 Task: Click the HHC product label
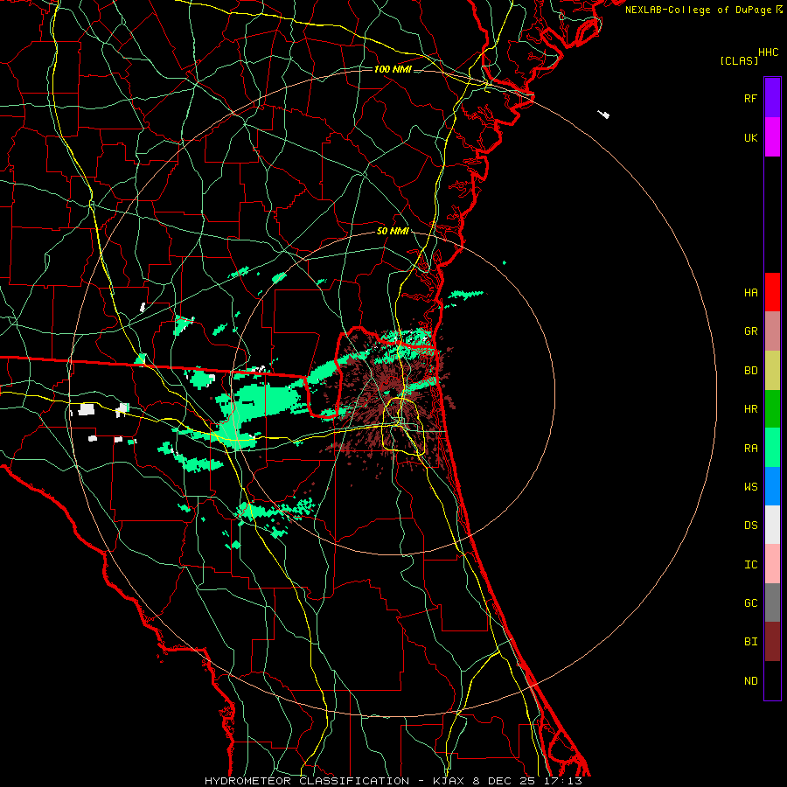pyautogui.click(x=768, y=52)
